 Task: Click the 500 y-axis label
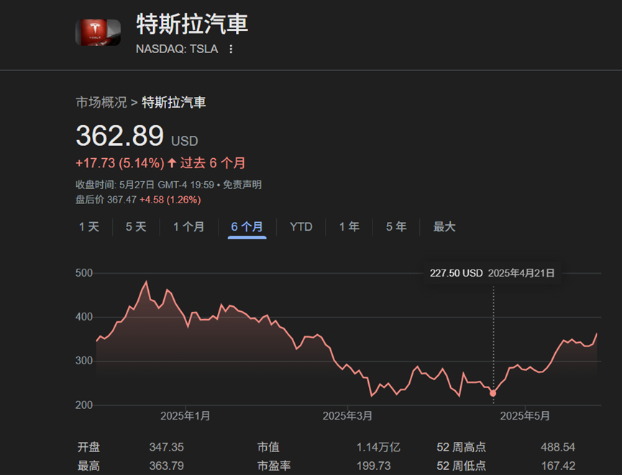pyautogui.click(x=84, y=273)
